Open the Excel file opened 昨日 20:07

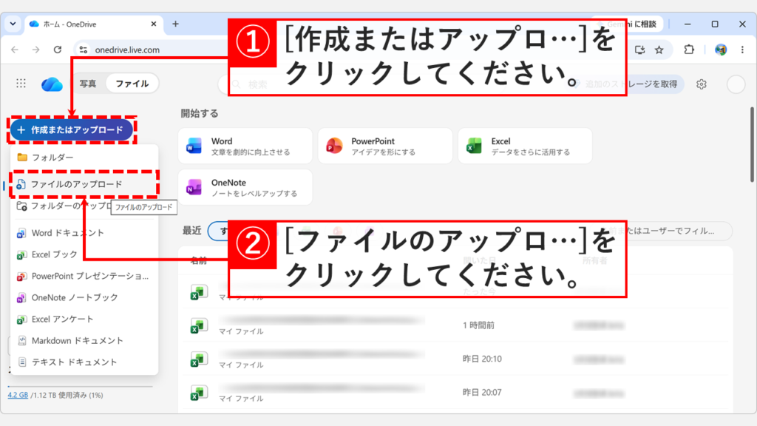pyautogui.click(x=454, y=392)
